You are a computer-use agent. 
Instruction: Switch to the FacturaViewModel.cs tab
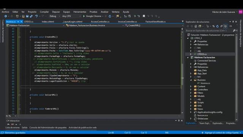(x=155, y=22)
